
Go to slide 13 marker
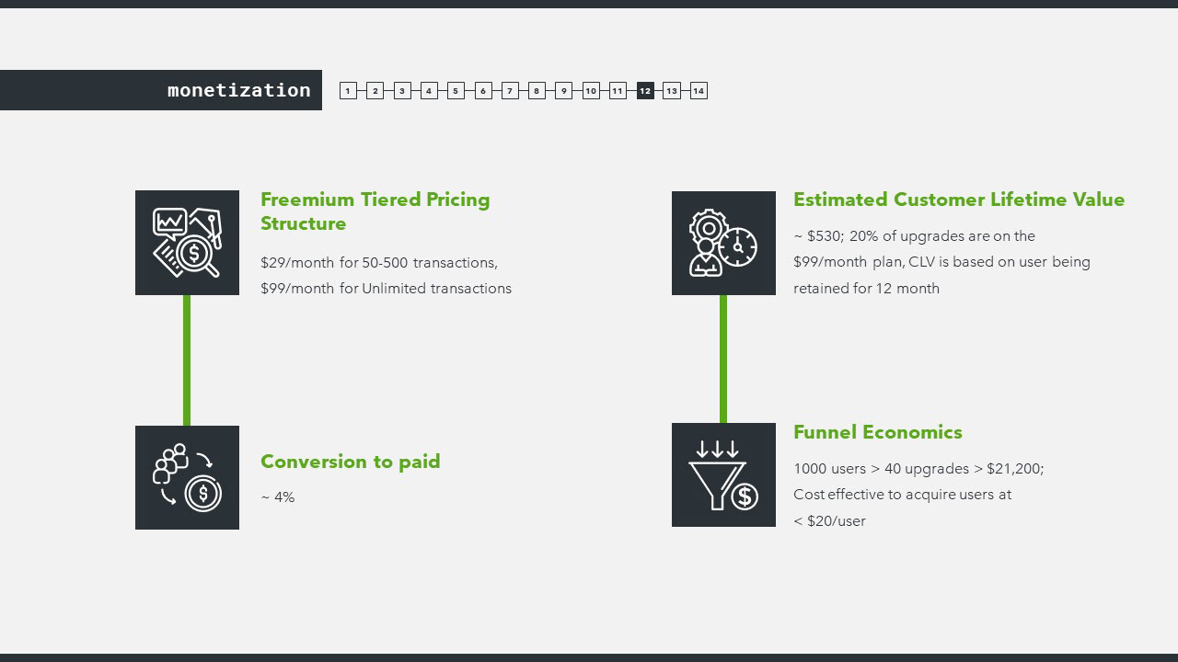pyautogui.click(x=672, y=90)
